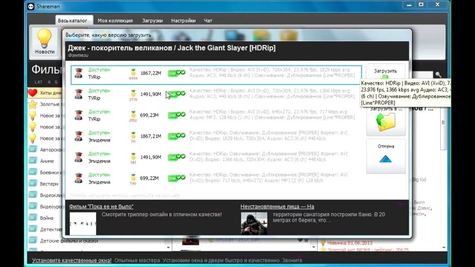The image size is (475, 267).
Task: Open ad link Неустановленные лица — На
Action: coord(277,207)
